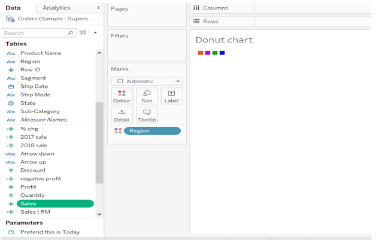Click the colour dots icon beside Region pill

click(118, 130)
